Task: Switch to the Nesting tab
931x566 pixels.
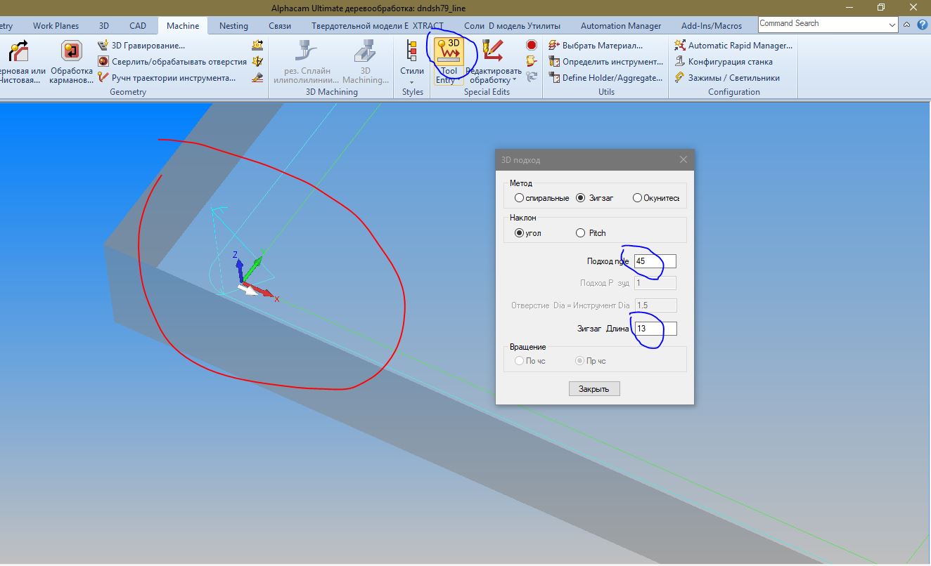Action: (233, 25)
